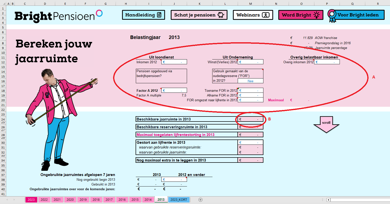Click the waarvan gebruikte jaarruimte label

[163, 152]
